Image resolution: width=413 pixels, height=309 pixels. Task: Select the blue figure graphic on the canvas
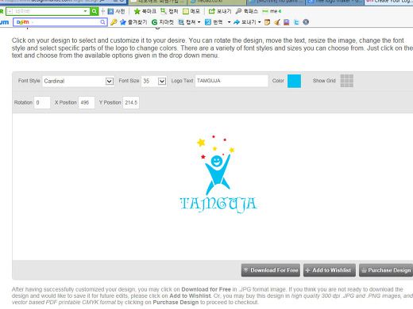point(218,174)
